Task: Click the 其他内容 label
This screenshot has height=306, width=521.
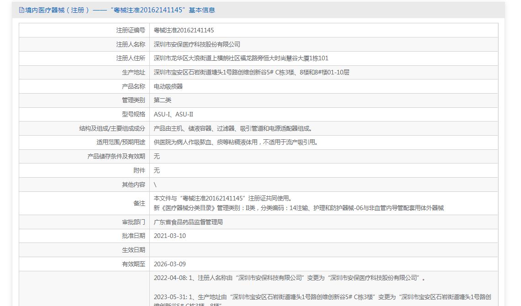Action: coord(134,185)
